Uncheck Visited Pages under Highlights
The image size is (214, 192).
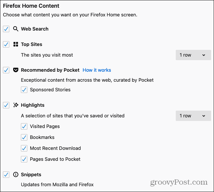coord(24,126)
